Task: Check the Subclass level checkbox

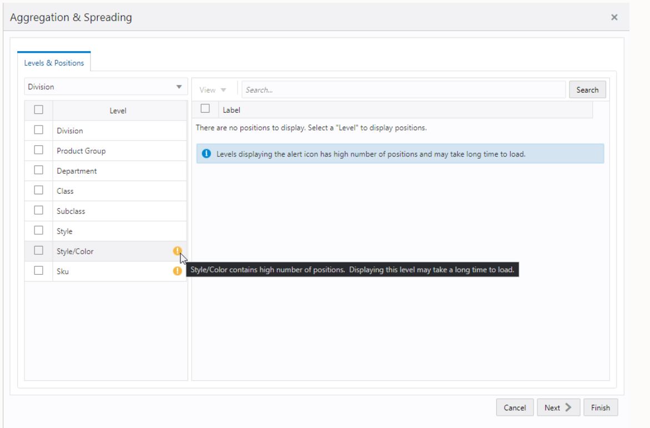Action: (38, 210)
